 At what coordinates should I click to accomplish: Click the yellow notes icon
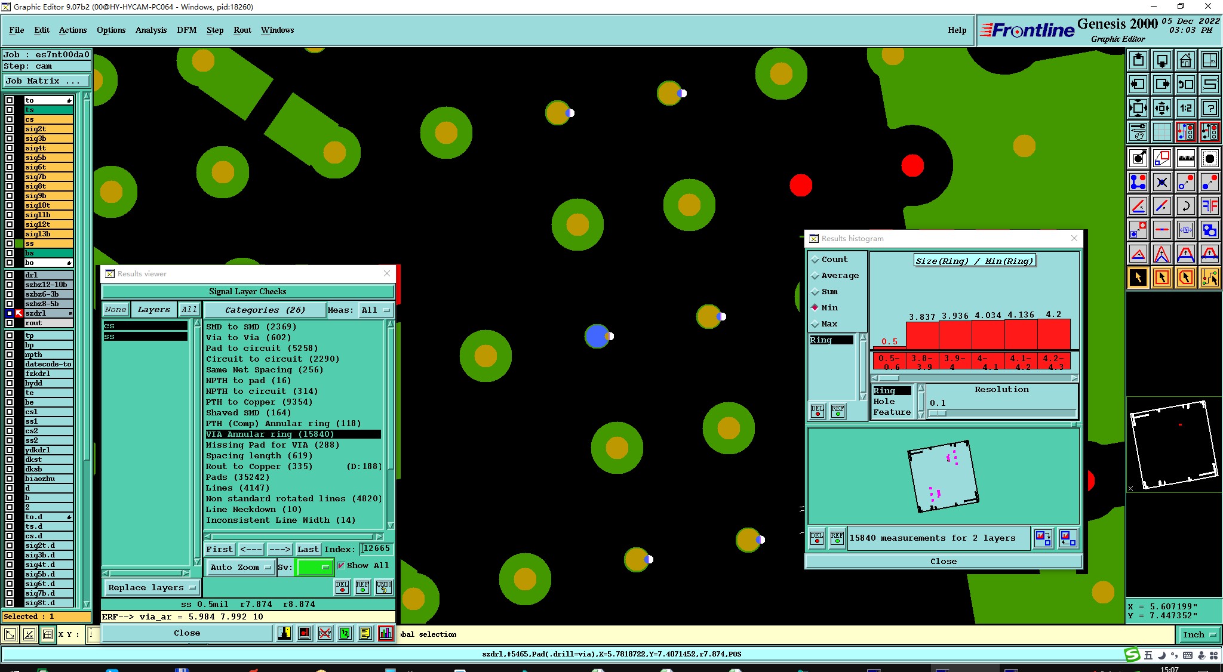pyautogui.click(x=365, y=633)
